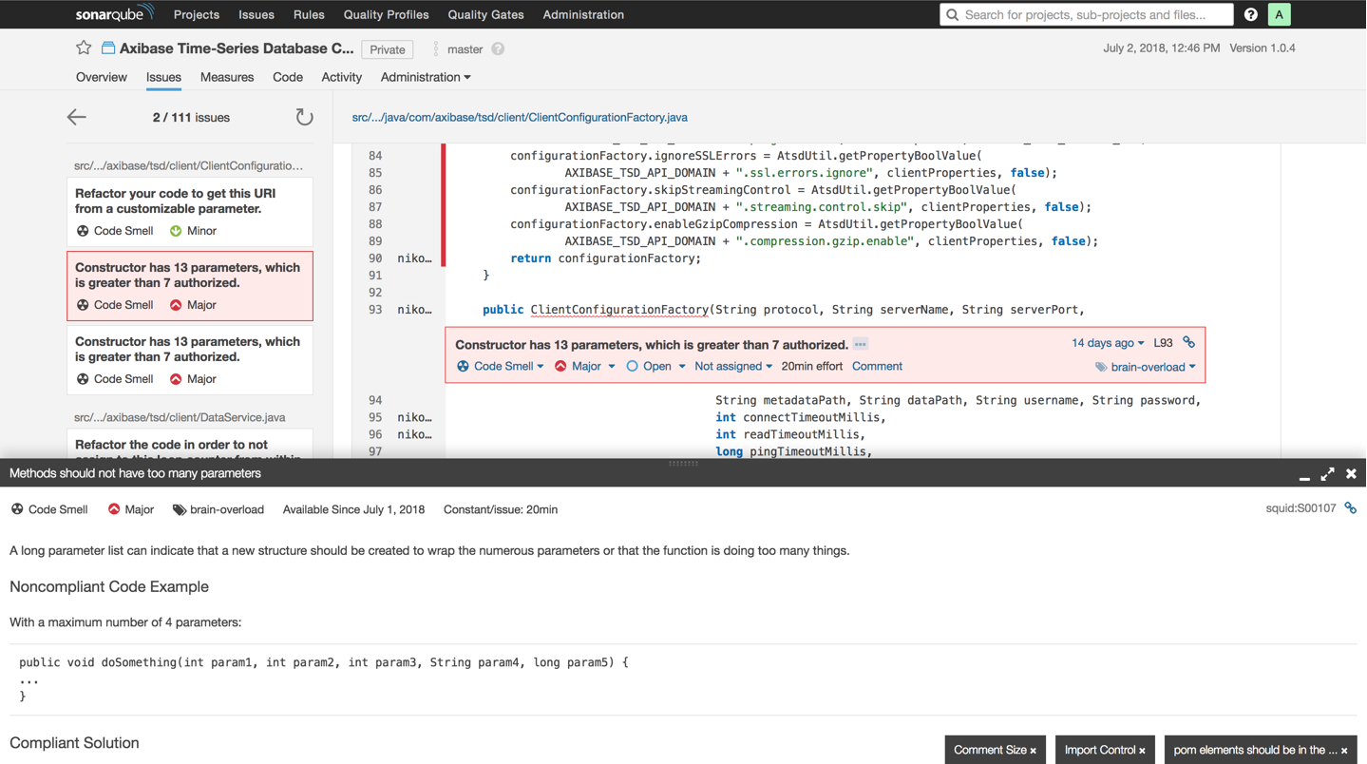Switch to the project Issues tab
The width and height of the screenshot is (1367, 764).
163,77
